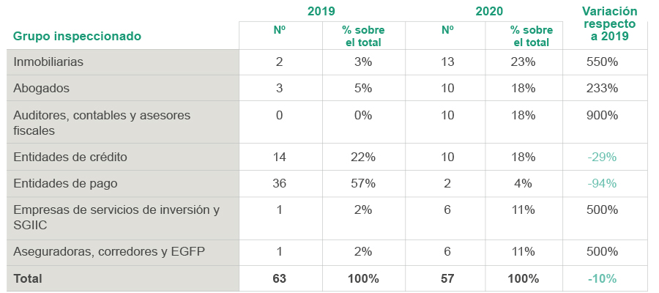Select the Inmobiliarias row label
Image resolution: width=659 pixels, height=293 pixels.
[x=48, y=62]
